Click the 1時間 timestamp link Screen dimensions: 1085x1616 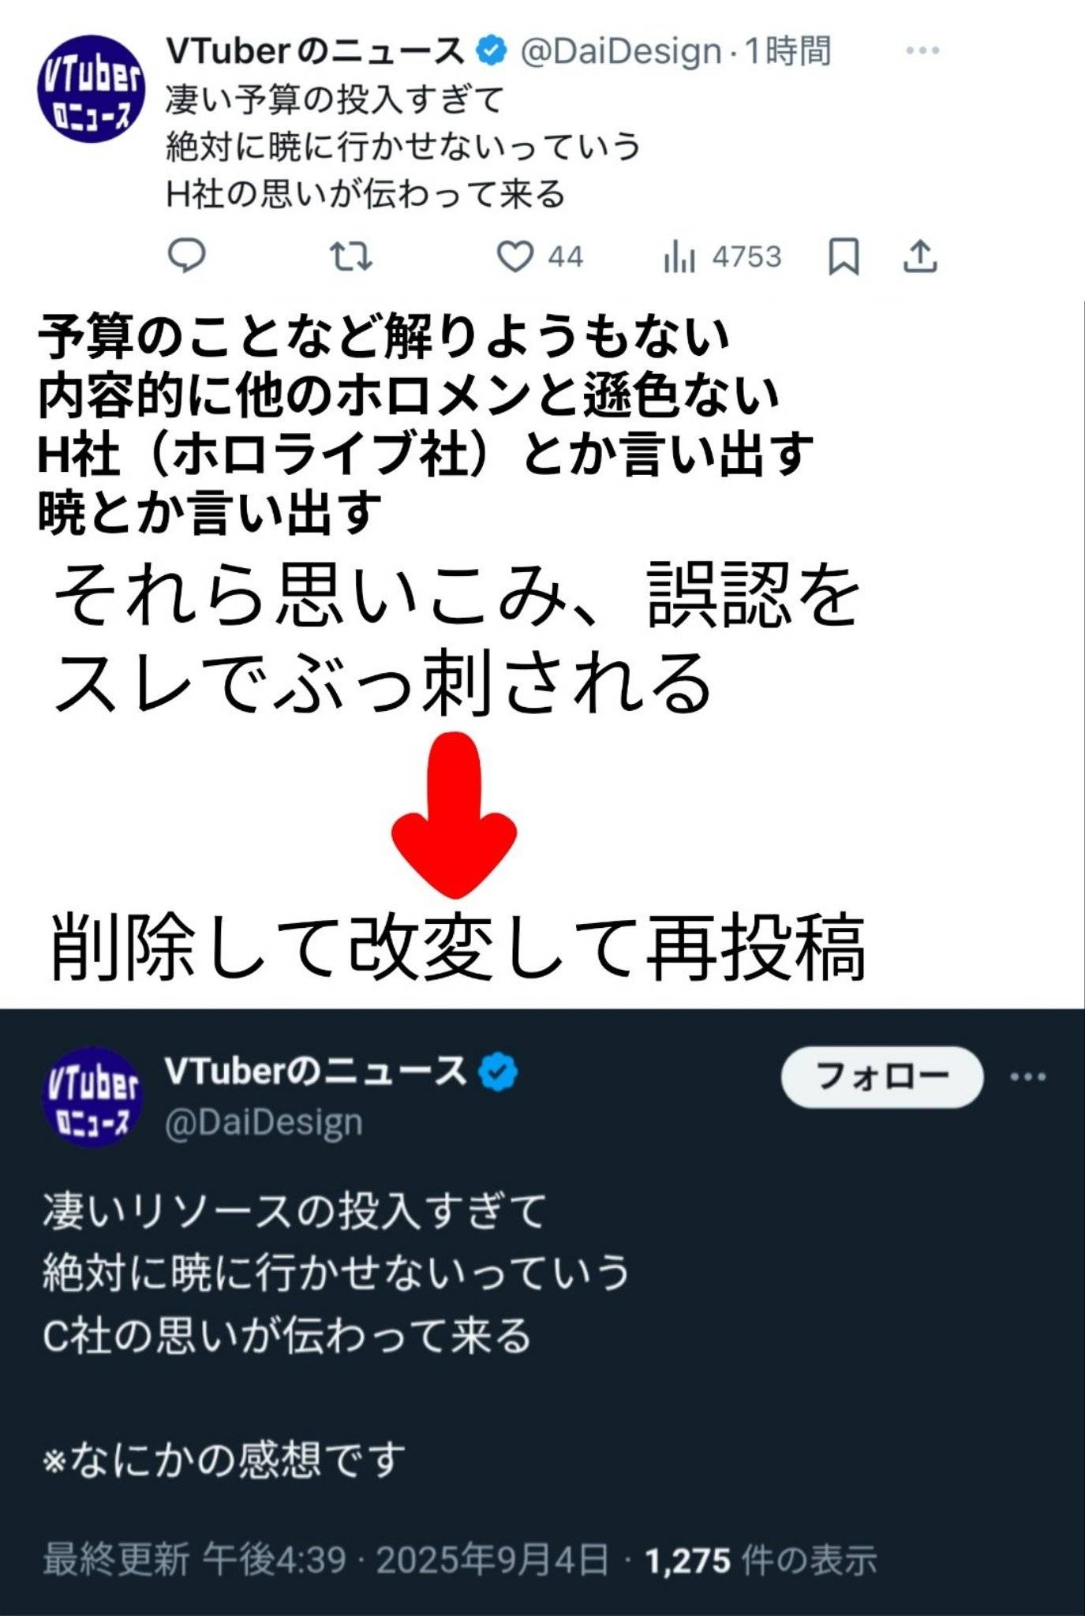coord(788,51)
